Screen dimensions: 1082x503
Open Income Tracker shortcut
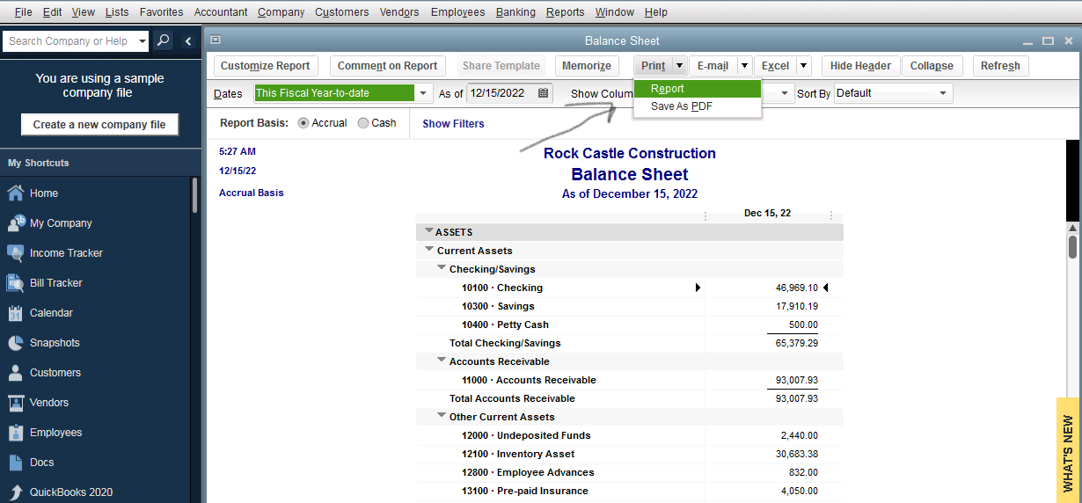click(66, 253)
